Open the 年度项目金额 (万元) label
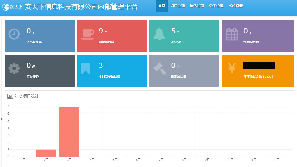This screenshot has width=297, height=167. (x=259, y=77)
